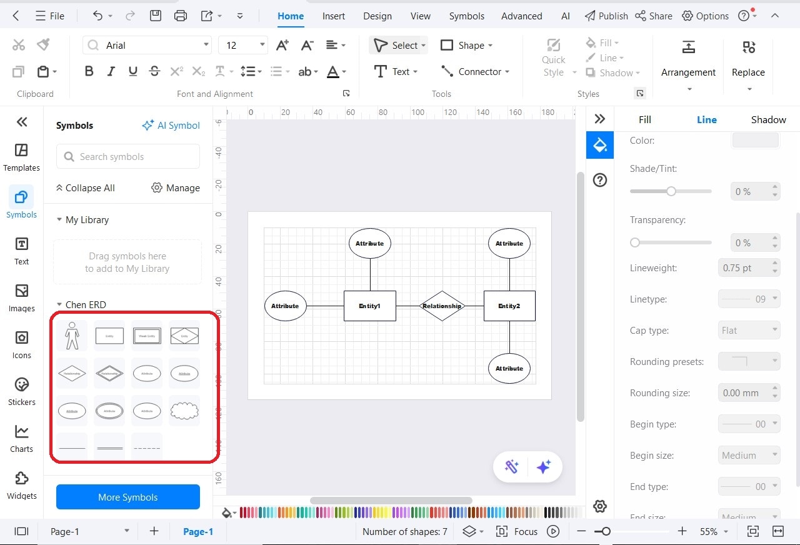Open the Stickers panel in sidebar
The height and width of the screenshot is (545, 800).
click(x=21, y=392)
